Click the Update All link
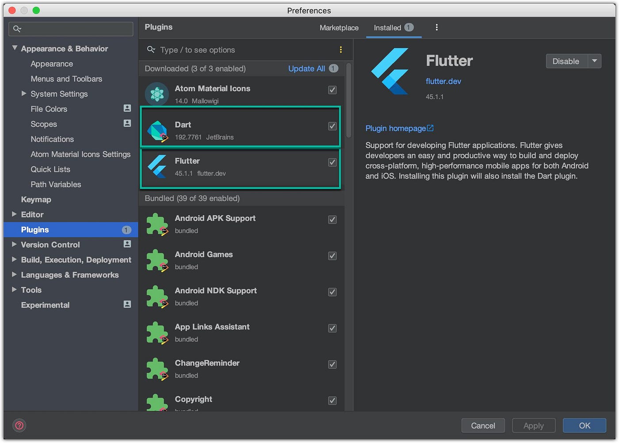The image size is (619, 443). point(306,69)
